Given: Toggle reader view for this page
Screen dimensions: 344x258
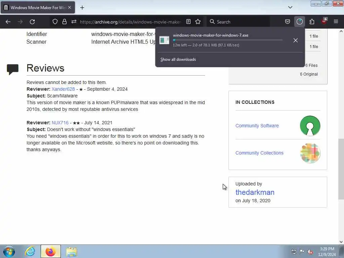Looking at the screenshot, I should pos(188,21).
